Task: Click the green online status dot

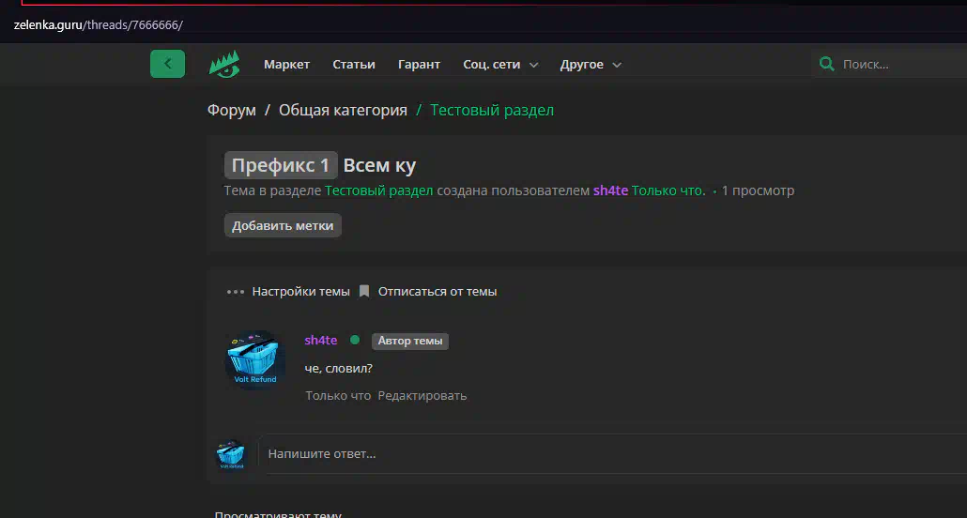Action: tap(355, 340)
